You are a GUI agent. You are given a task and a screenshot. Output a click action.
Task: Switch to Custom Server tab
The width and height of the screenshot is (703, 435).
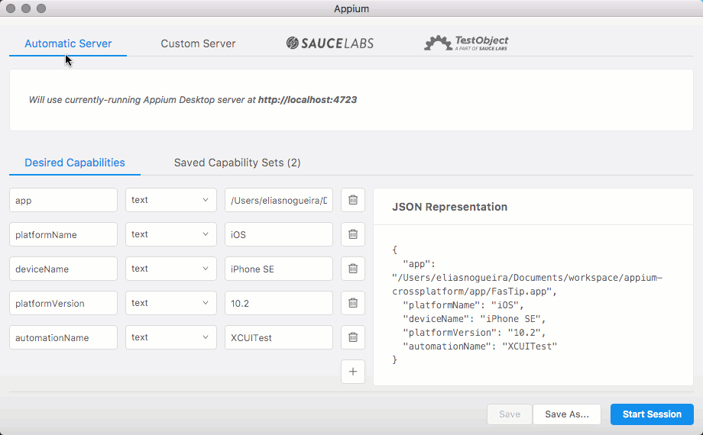(198, 43)
